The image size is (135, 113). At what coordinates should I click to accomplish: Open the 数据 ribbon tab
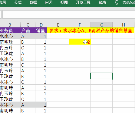[33, 2]
